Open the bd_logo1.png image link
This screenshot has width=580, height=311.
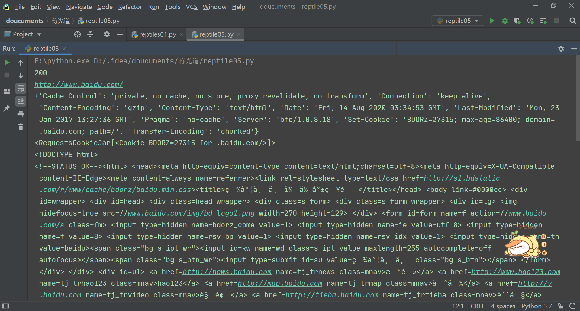[191, 213]
